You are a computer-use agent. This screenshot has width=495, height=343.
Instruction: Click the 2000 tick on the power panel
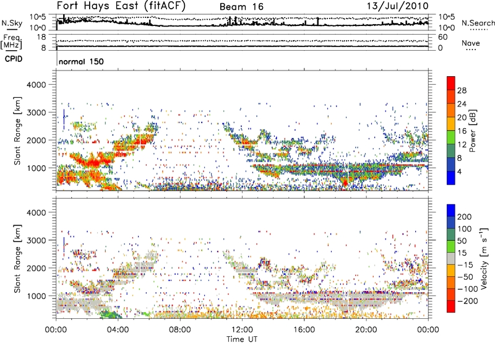click(37, 140)
